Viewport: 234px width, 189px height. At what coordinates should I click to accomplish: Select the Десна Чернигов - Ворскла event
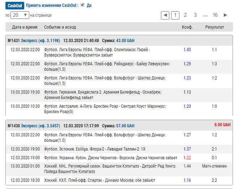click(111, 158)
